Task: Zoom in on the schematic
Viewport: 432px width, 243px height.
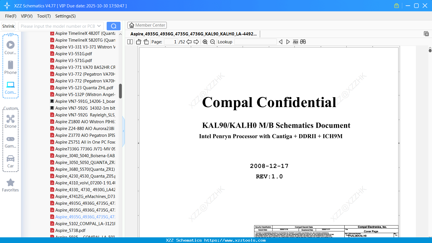Action: point(205,42)
